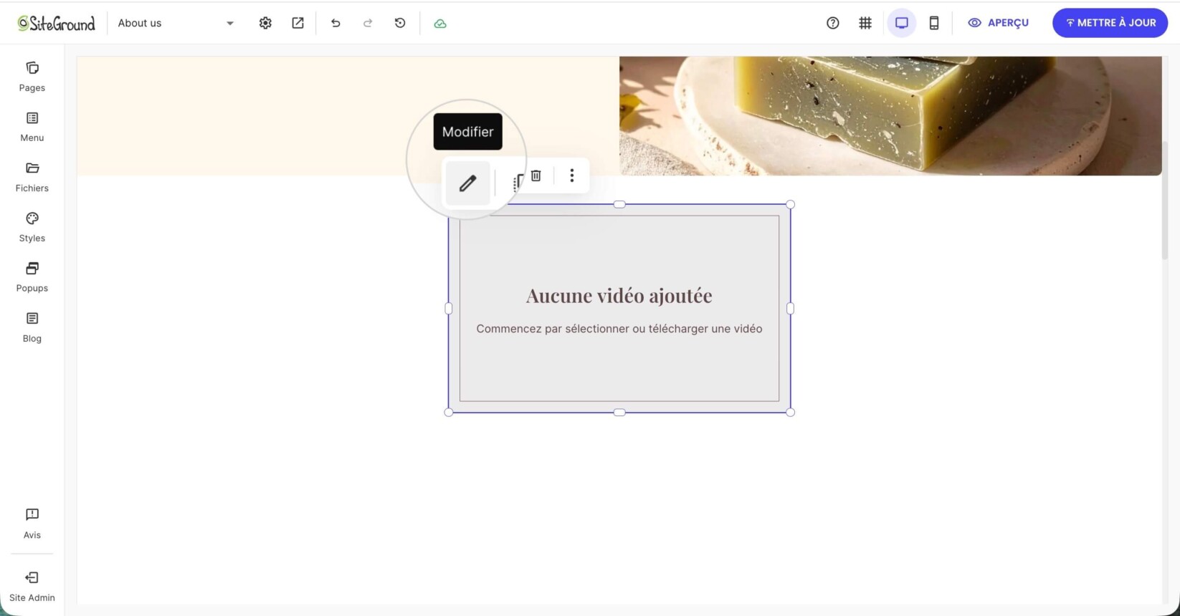Open the Popups panel
The height and width of the screenshot is (616, 1180).
32,277
